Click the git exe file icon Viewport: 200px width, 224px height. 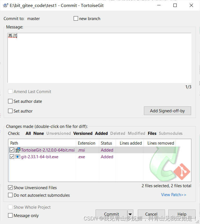point(18,157)
